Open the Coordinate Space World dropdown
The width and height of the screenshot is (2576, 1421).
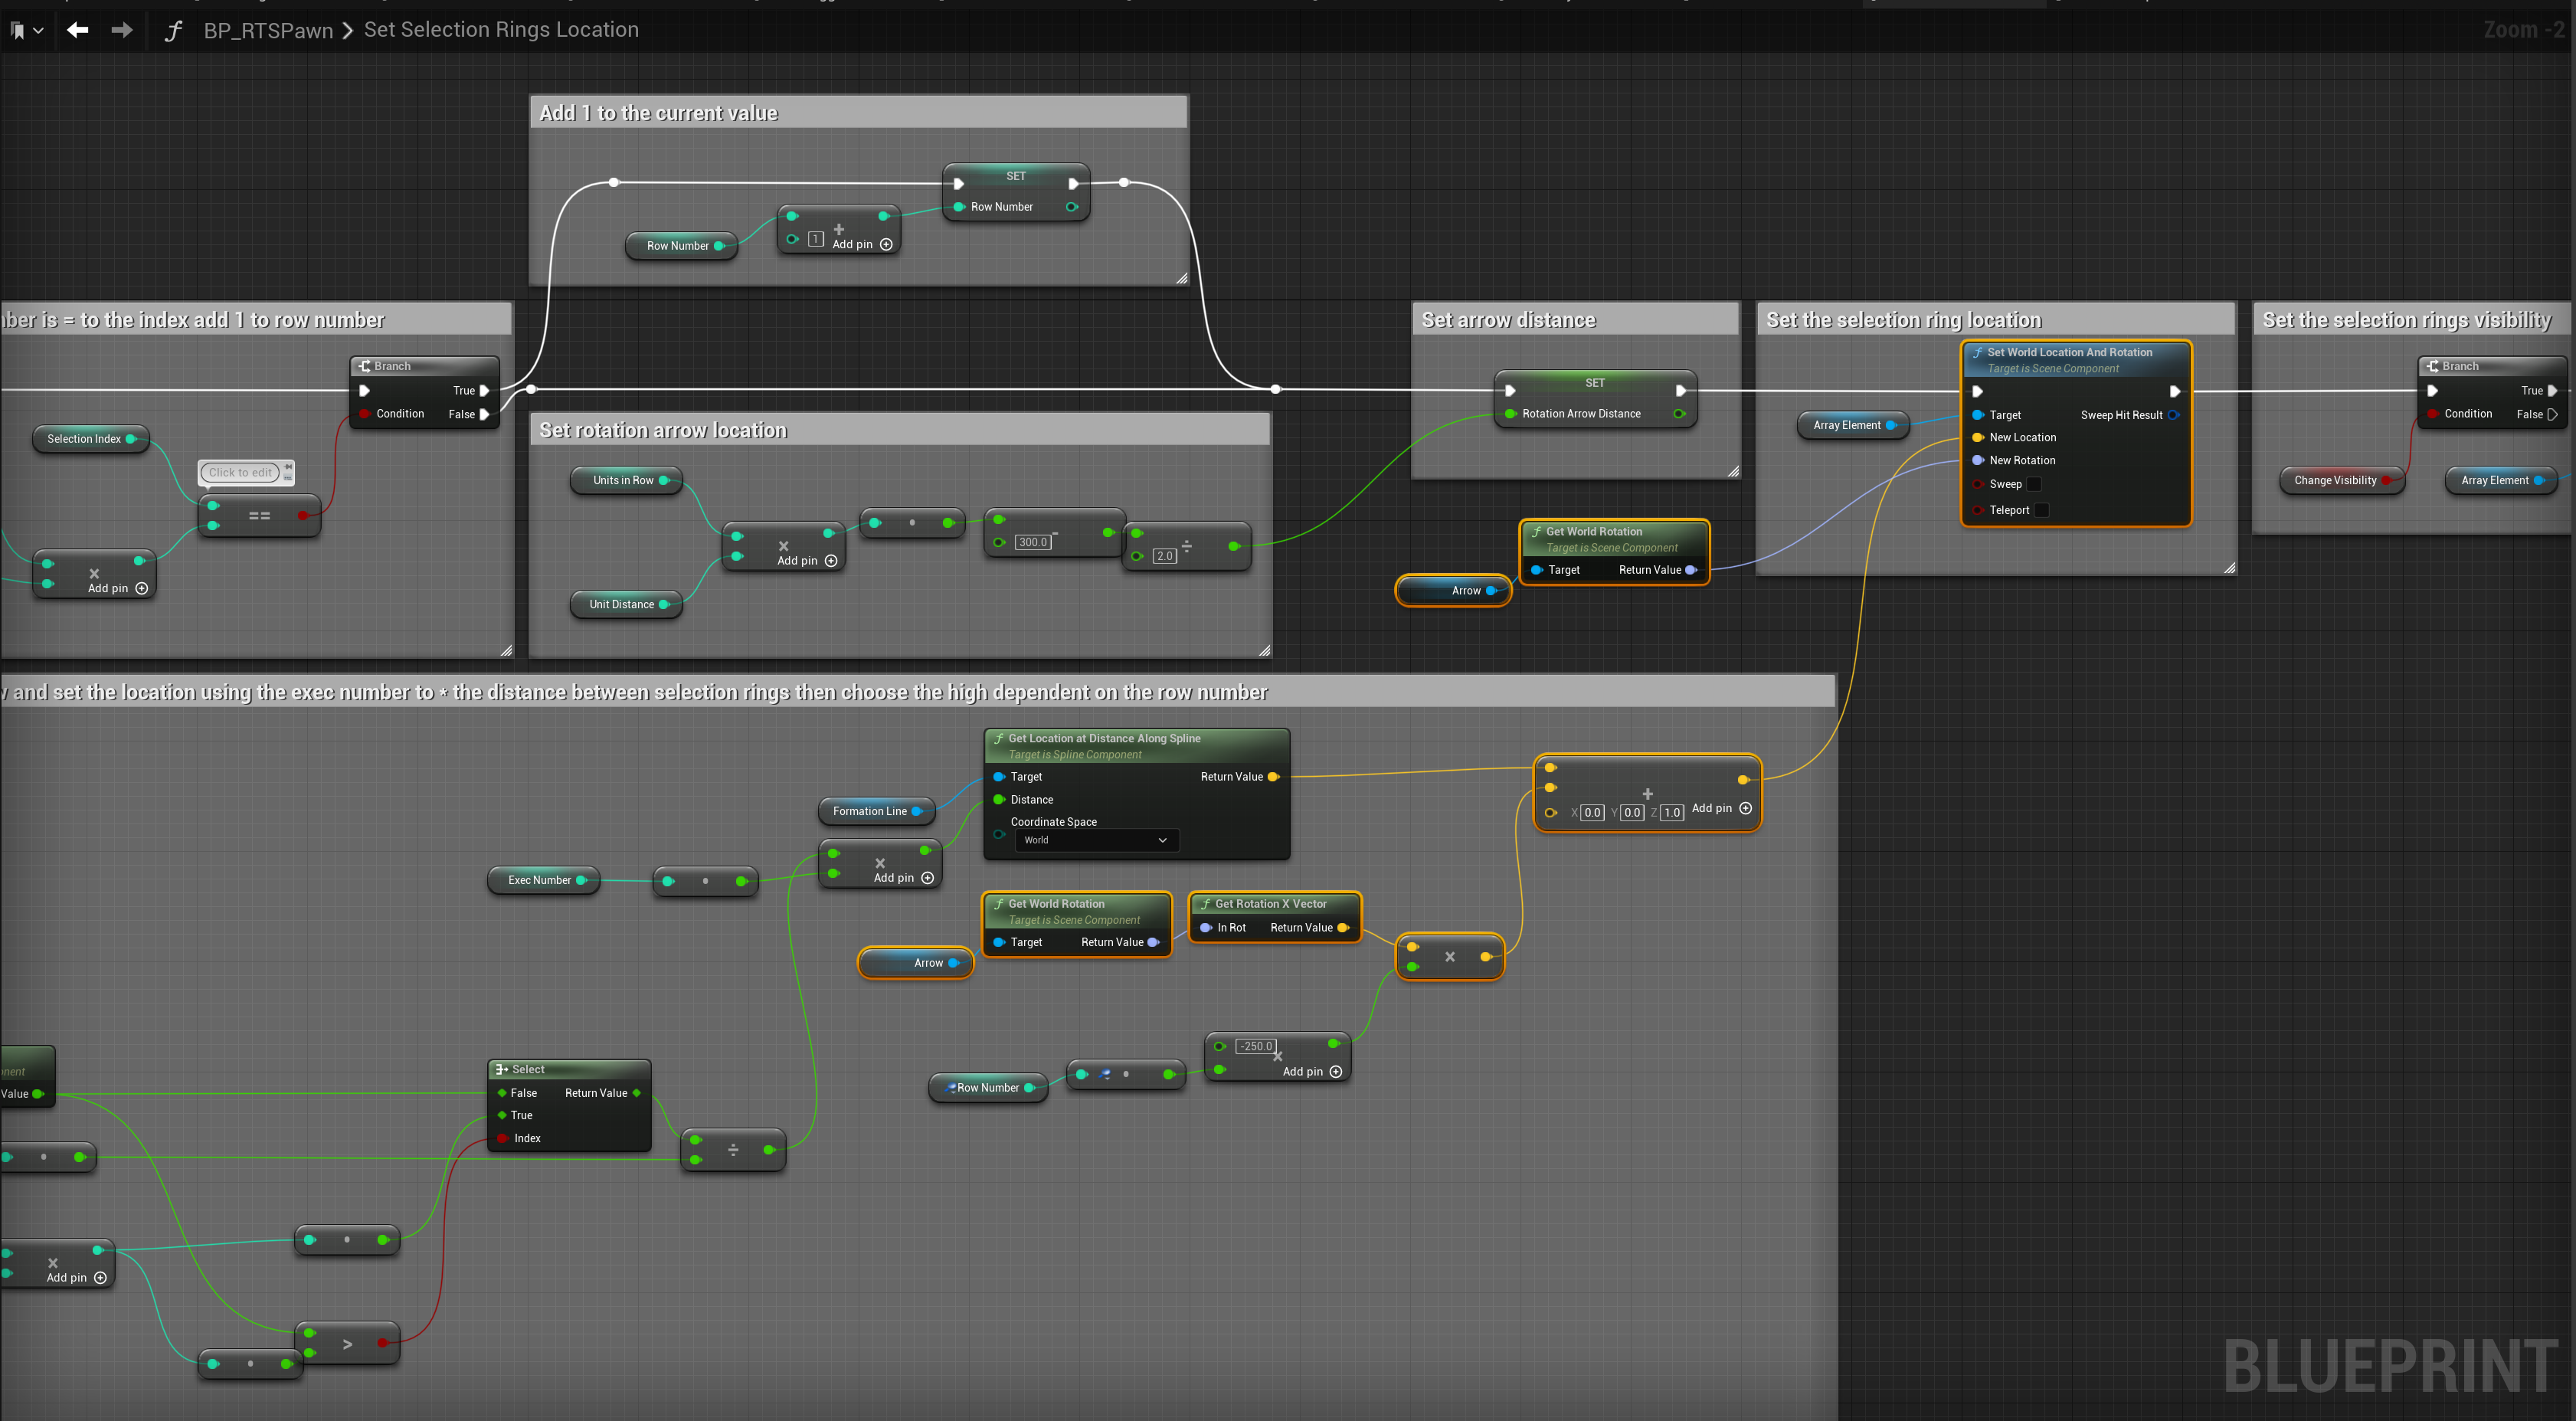click(1095, 840)
